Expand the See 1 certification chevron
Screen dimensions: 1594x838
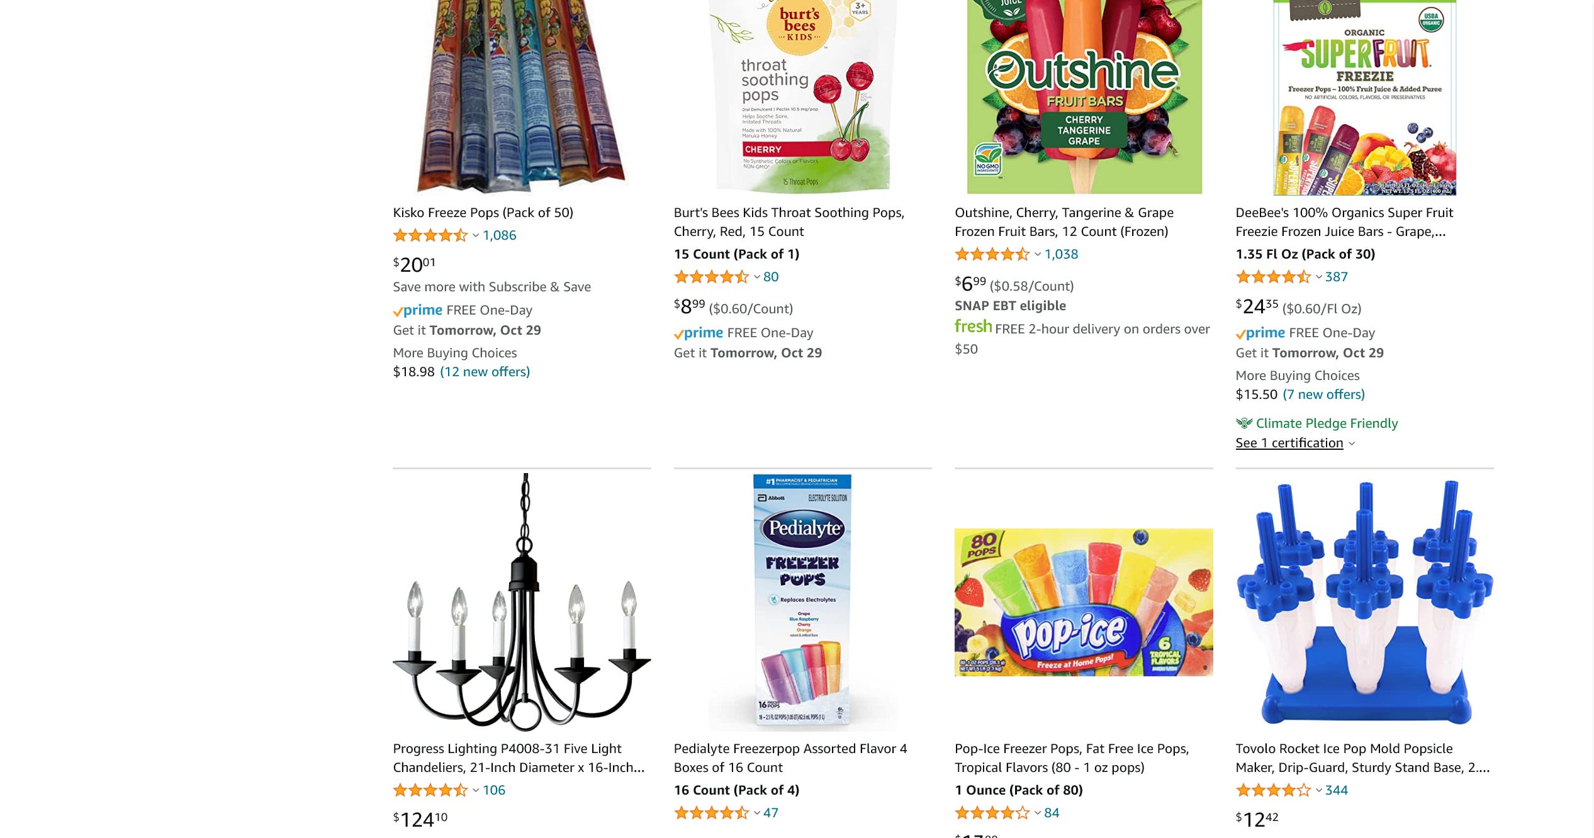[1352, 444]
